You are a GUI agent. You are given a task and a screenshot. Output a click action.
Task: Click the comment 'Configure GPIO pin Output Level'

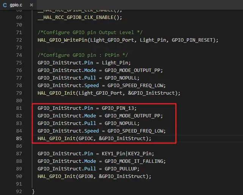coord(90,33)
